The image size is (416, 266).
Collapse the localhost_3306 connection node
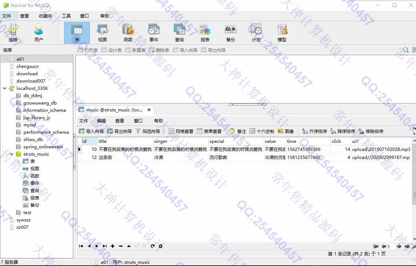[x=4, y=88]
